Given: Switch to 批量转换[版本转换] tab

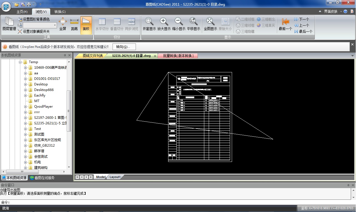Looking at the screenshot, I should click(x=178, y=56).
